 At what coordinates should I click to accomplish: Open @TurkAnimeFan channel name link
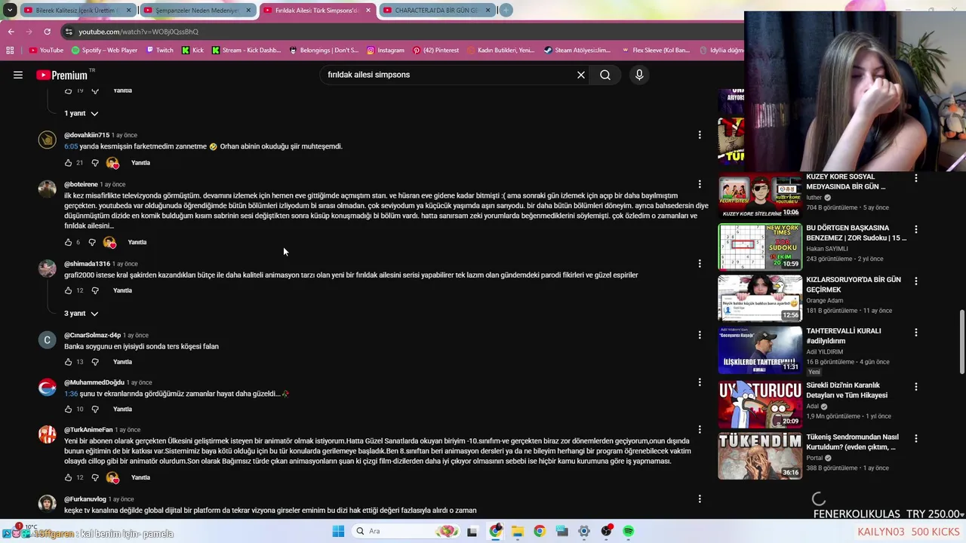click(88, 430)
